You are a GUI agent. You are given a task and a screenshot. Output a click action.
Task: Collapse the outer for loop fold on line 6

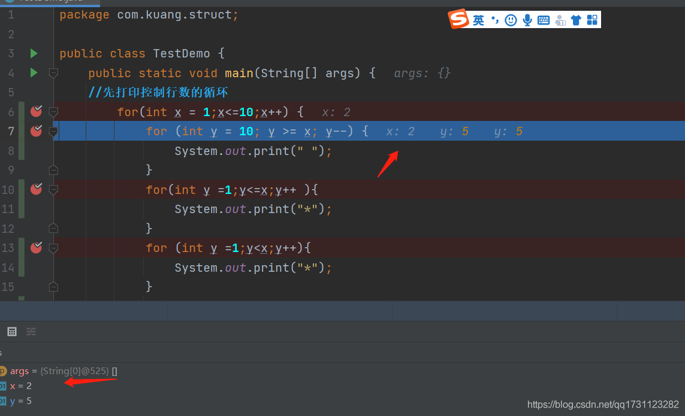click(x=53, y=112)
